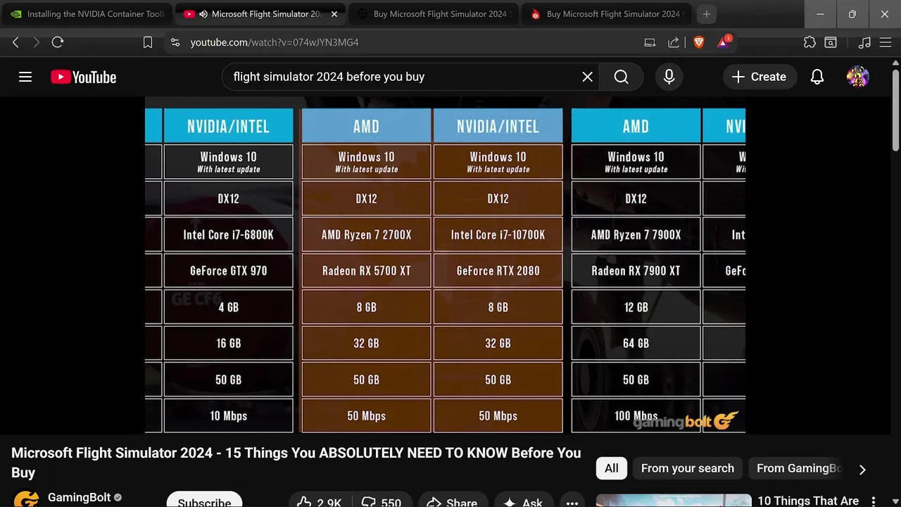
Task: Click the GeForce RTX 2080 cell
Action: coord(498,271)
